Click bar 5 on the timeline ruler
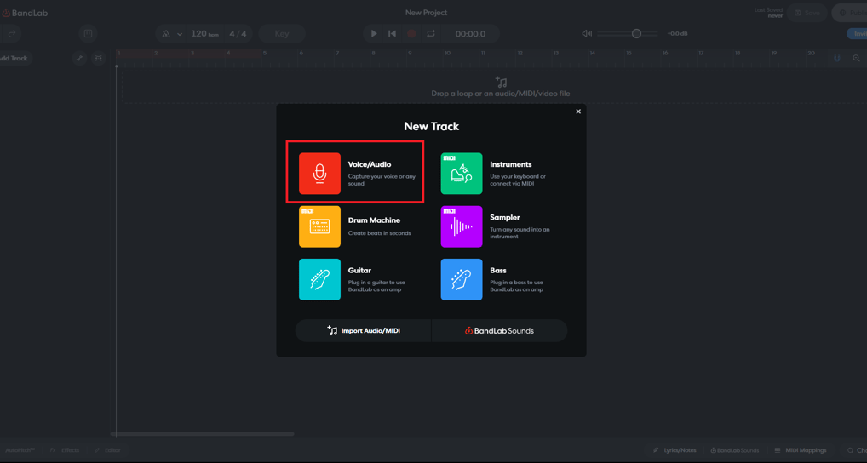Screen dimensions: 867x463 click(265, 53)
